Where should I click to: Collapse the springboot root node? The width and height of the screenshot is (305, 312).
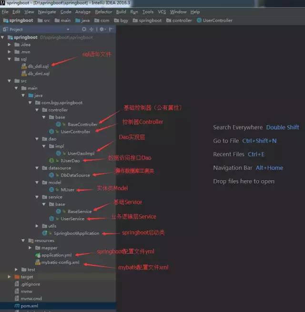[x=2, y=37]
